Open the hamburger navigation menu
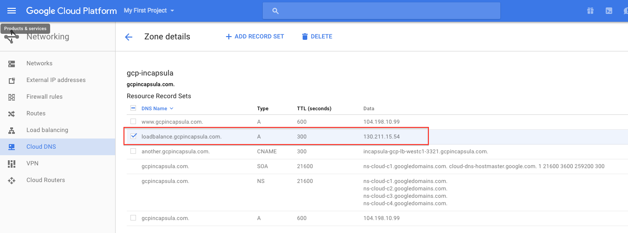628x233 pixels. [x=12, y=11]
